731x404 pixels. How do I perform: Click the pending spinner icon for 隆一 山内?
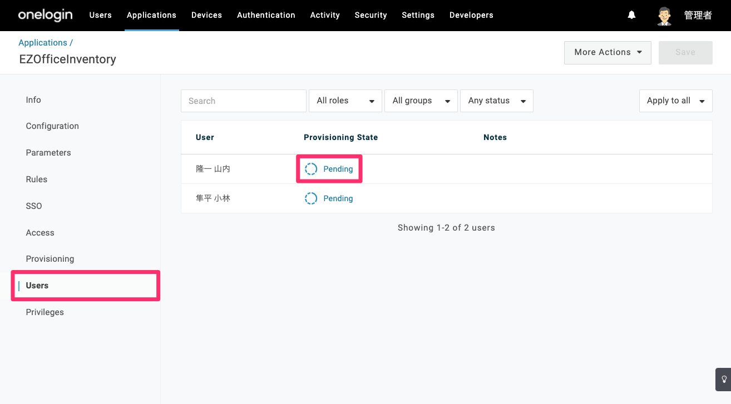[311, 169]
